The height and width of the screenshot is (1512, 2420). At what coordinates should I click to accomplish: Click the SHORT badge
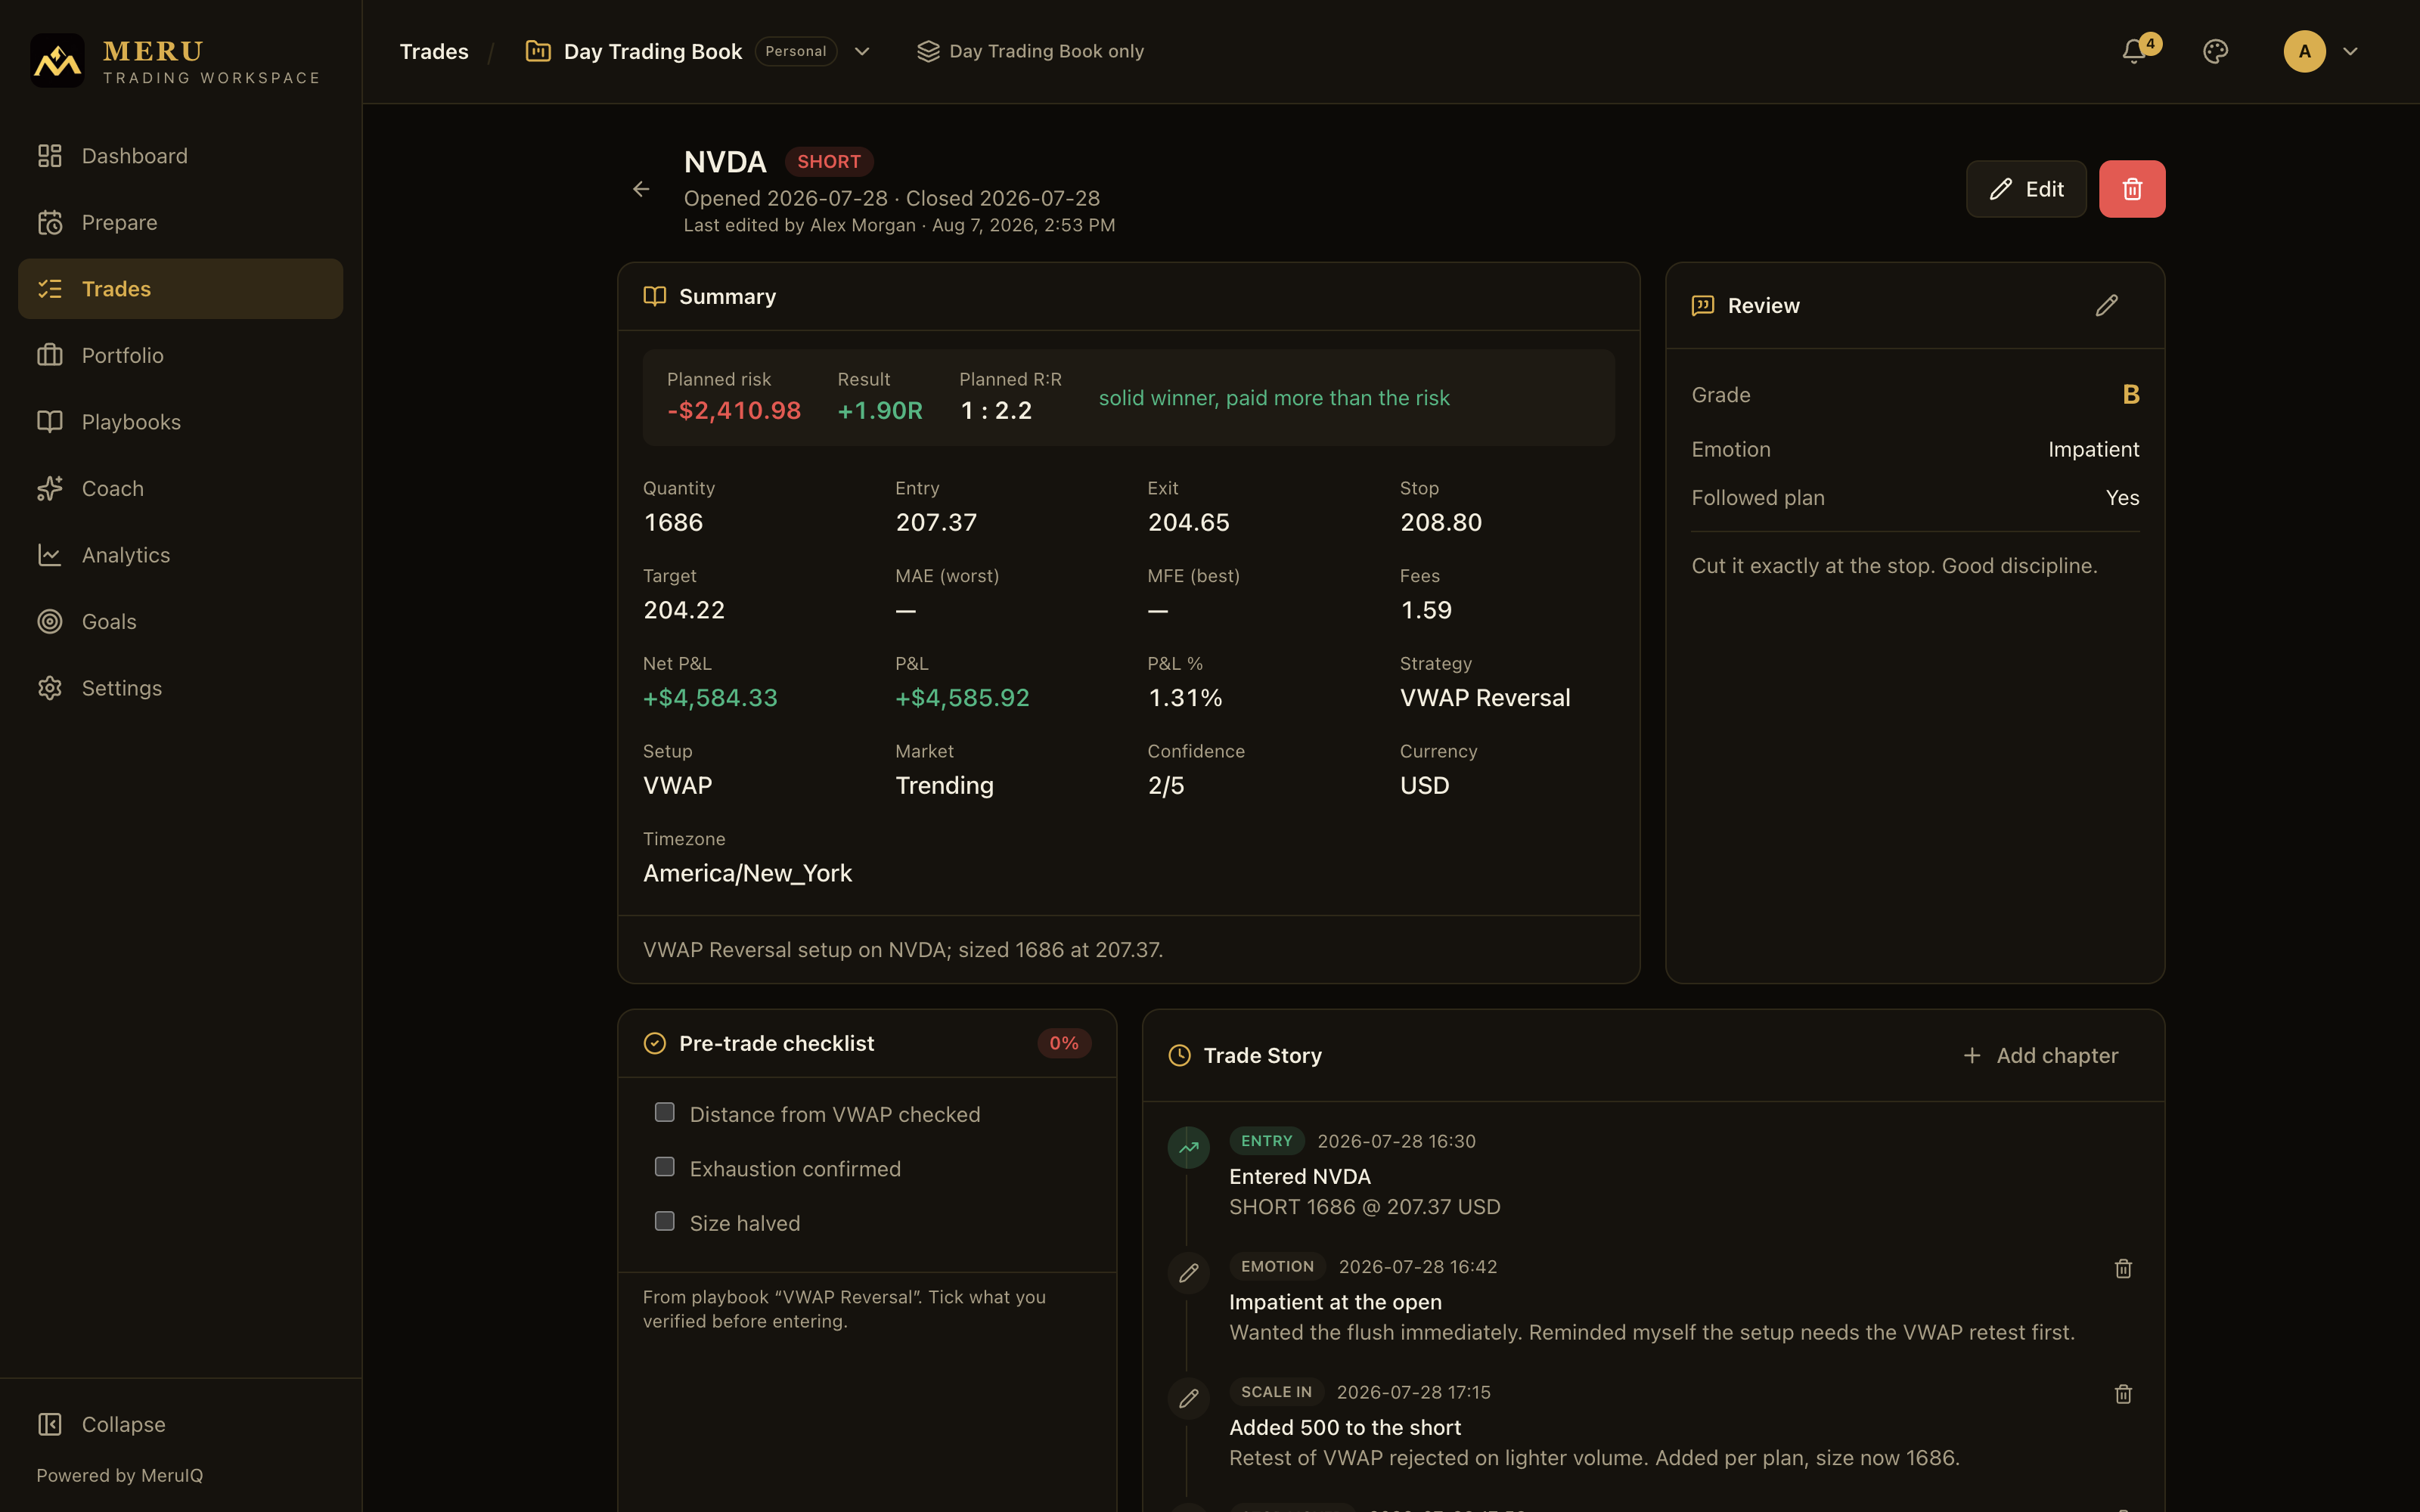(829, 161)
